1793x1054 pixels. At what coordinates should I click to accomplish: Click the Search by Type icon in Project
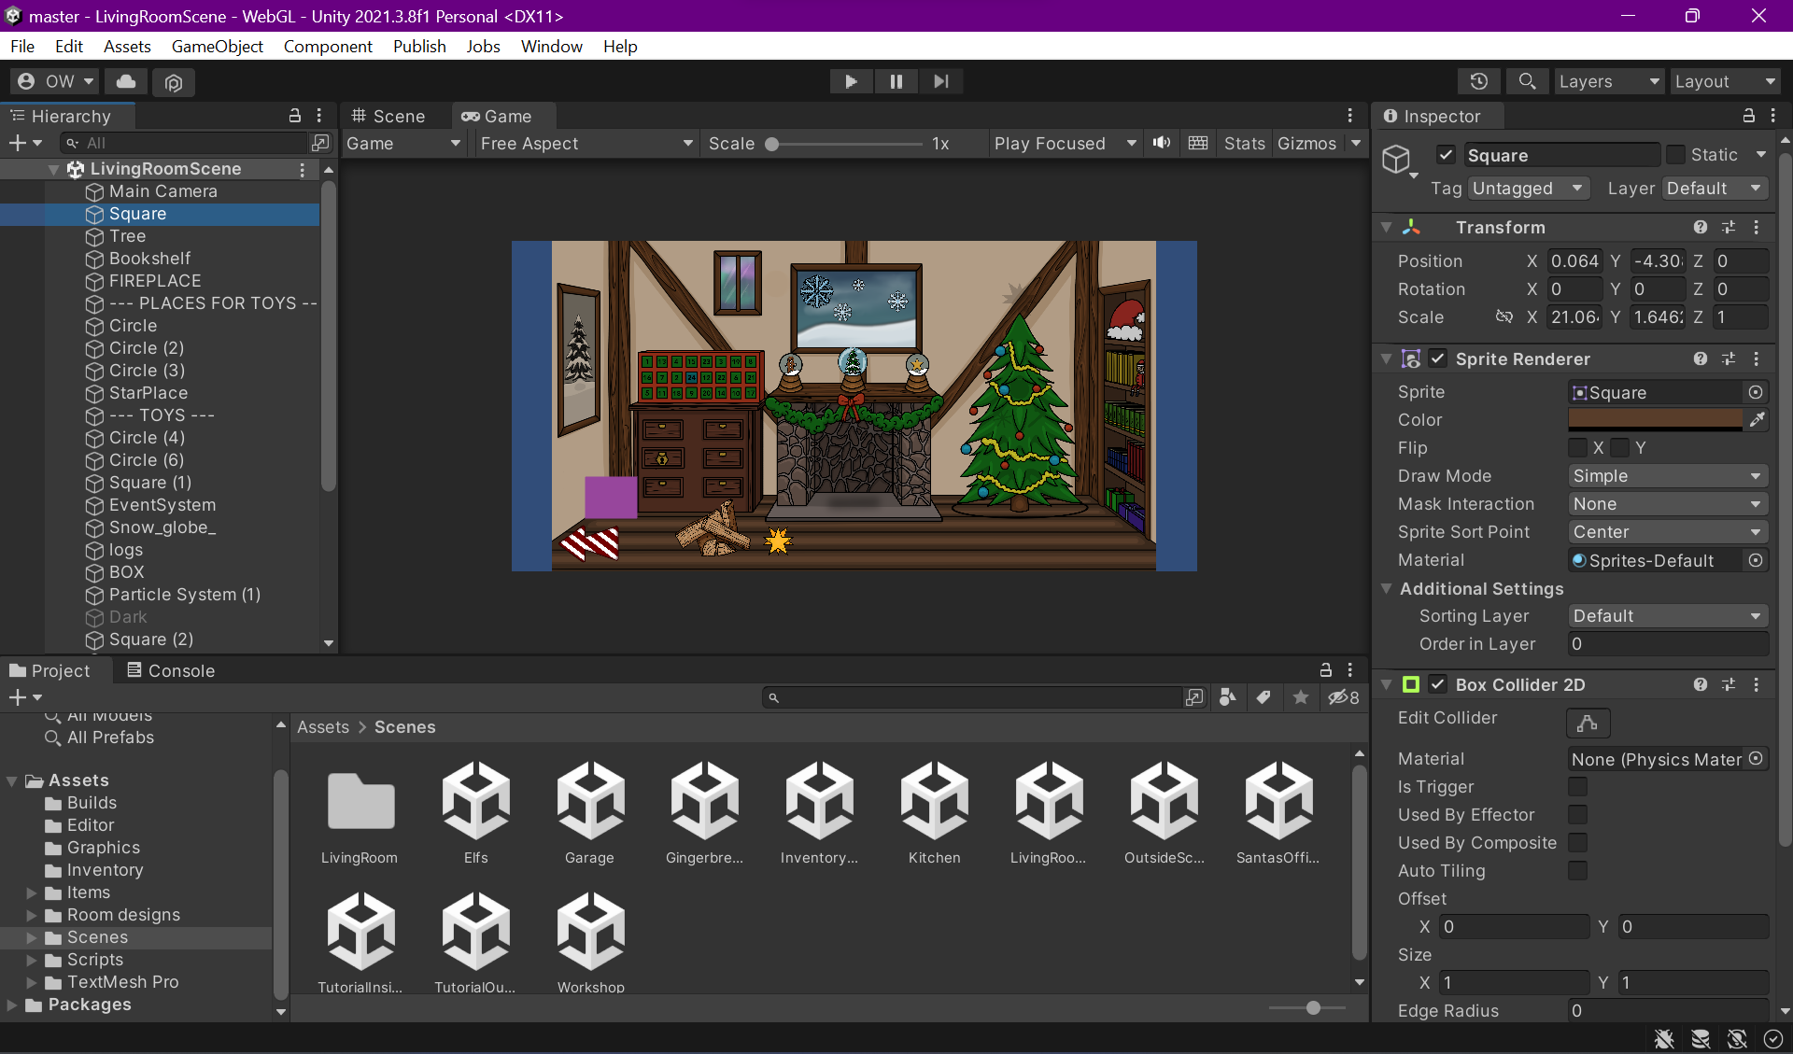[x=1228, y=697]
